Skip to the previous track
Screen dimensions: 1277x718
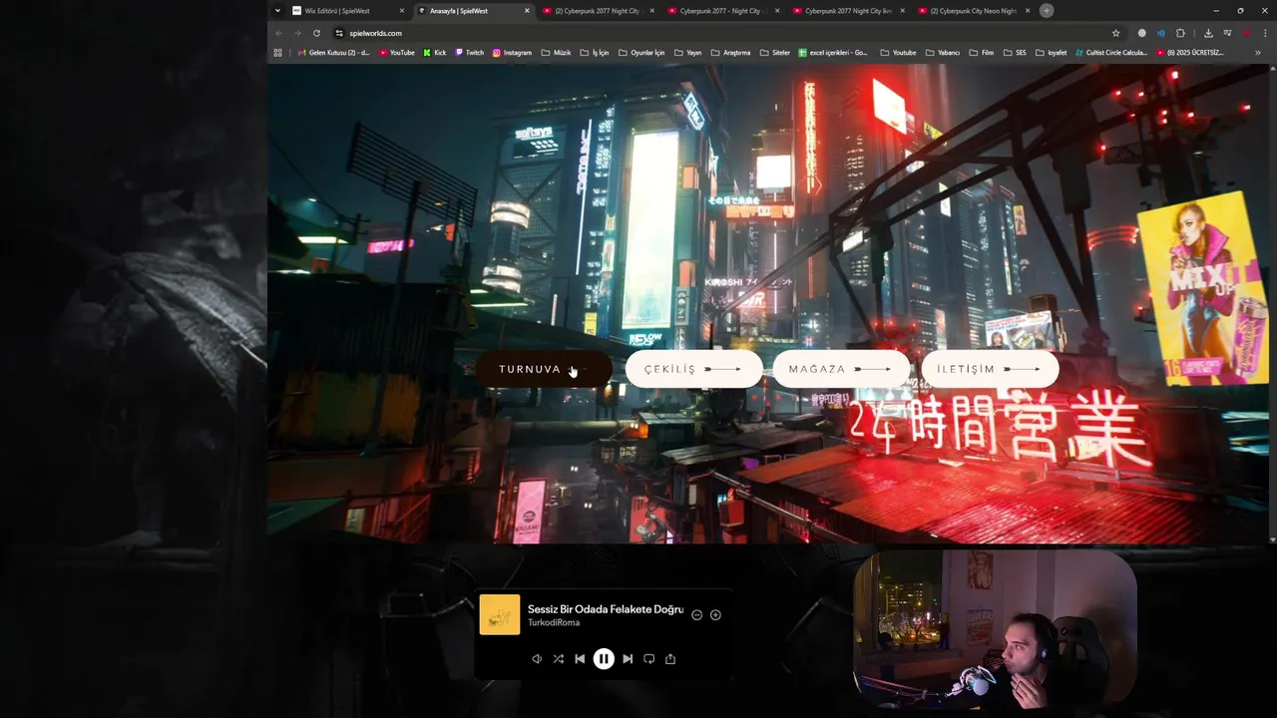tap(580, 659)
